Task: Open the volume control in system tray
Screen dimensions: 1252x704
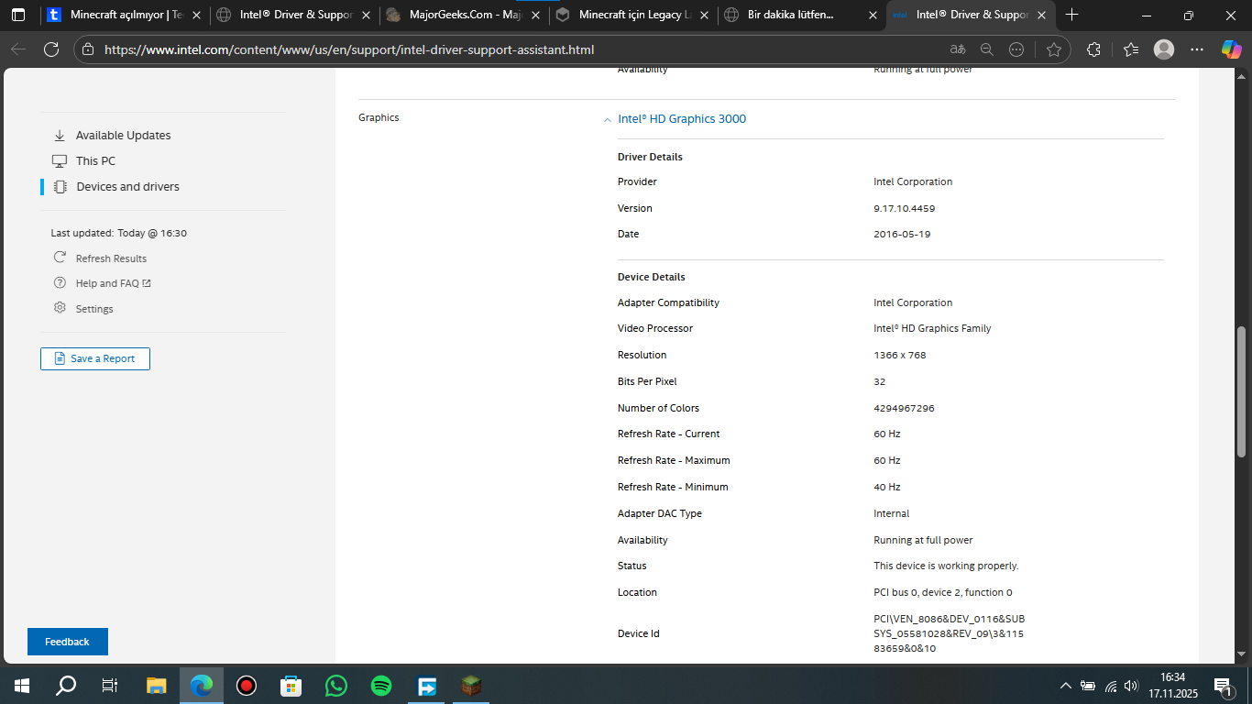Action: [x=1132, y=686]
